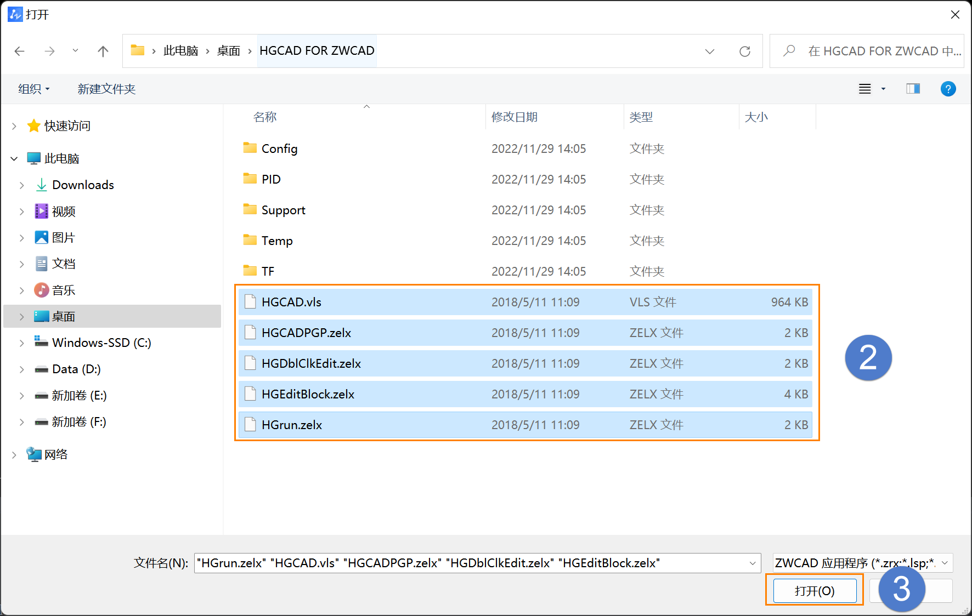The image size is (972, 616).
Task: Select 音乐 folder in the sidebar
Action: tap(64, 290)
